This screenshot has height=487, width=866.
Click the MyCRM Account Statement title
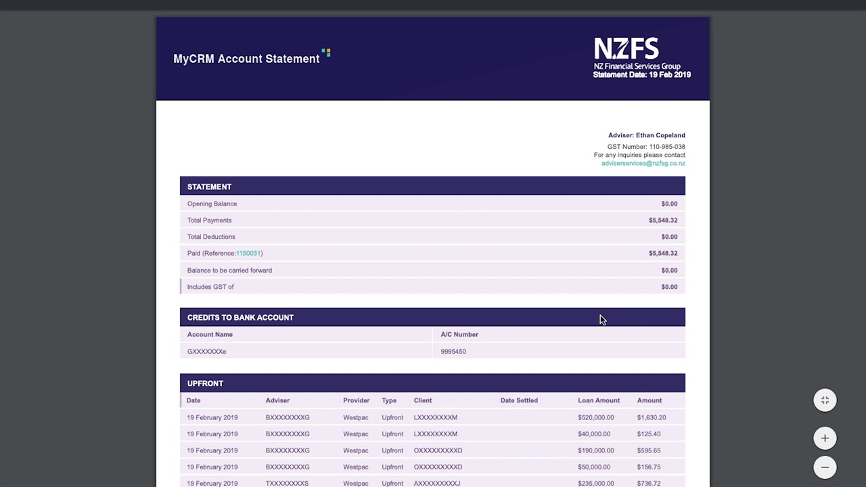click(246, 59)
